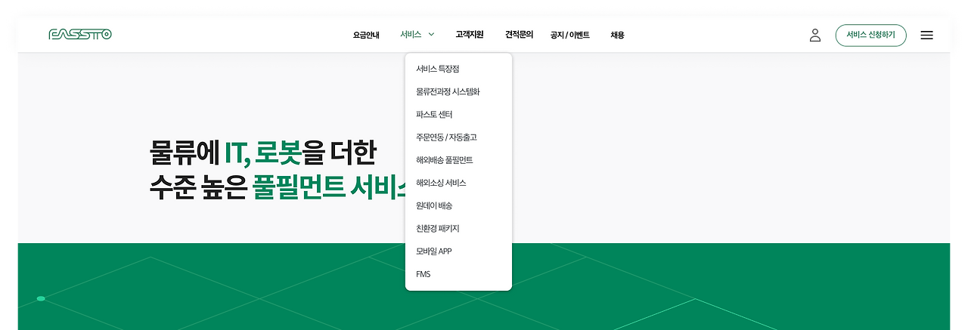Image resolution: width=968 pixels, height=330 pixels.
Task: Open 친환경 패키지 item
Action: point(437,228)
